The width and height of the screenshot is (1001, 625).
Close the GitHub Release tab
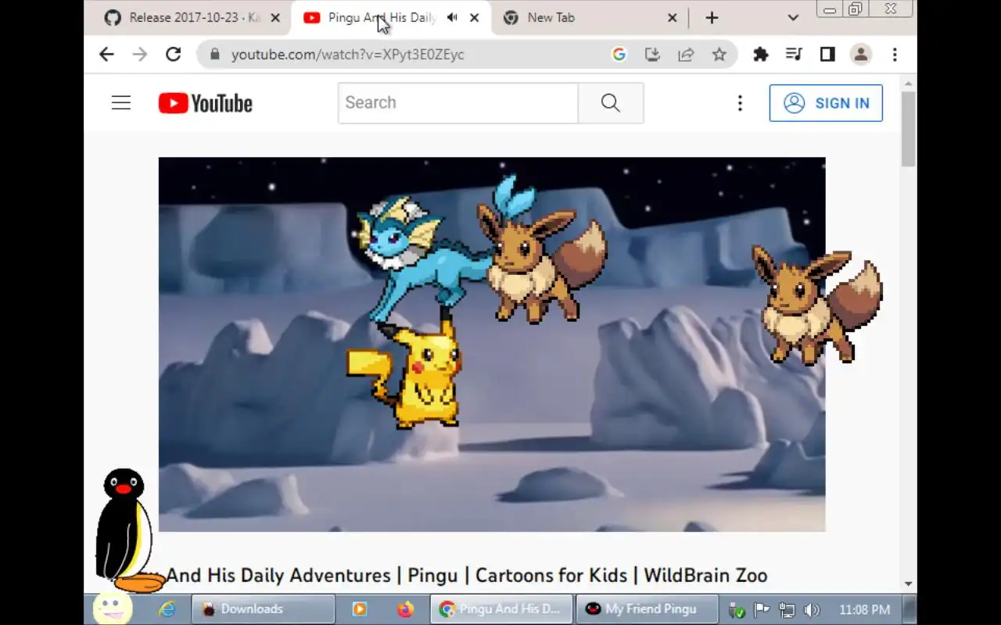pos(275,18)
